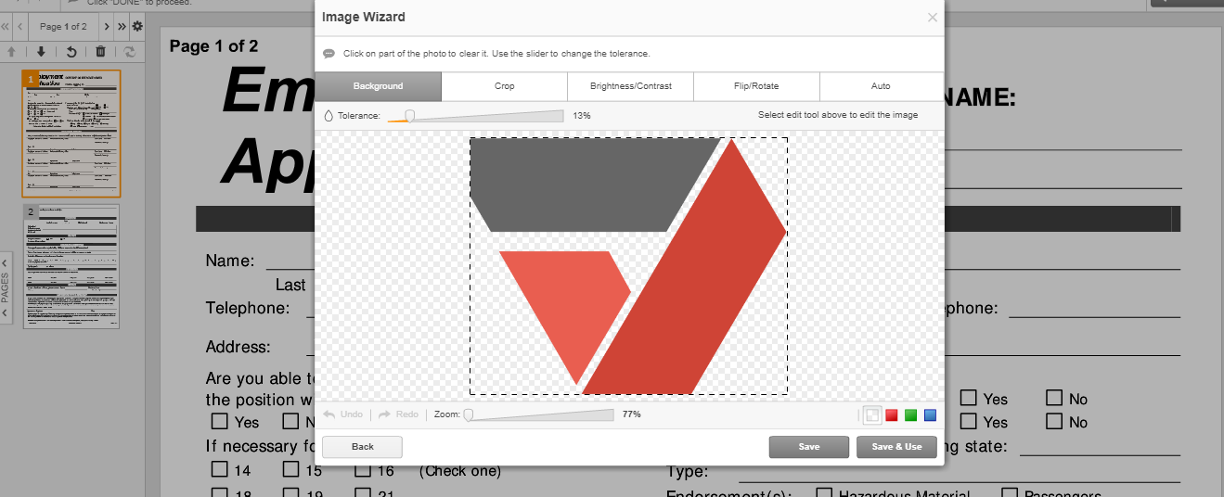The width and height of the screenshot is (1224, 497).
Task: Click the 'Type:' label on the form
Action: click(x=688, y=472)
